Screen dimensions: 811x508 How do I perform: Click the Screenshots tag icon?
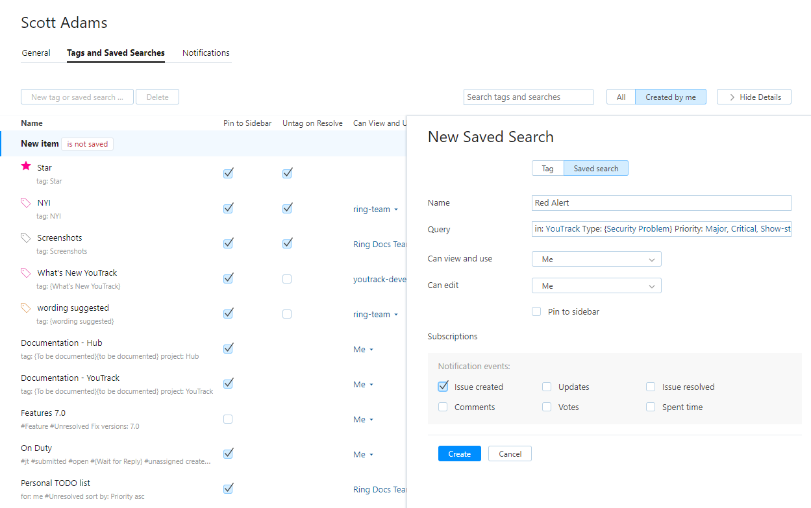click(x=26, y=237)
